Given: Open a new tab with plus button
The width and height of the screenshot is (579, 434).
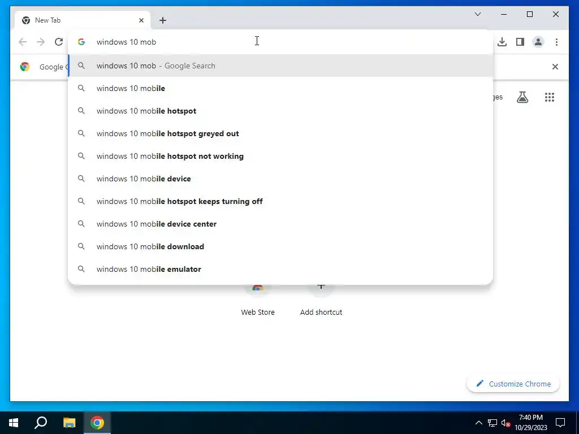Looking at the screenshot, I should pyautogui.click(x=162, y=20).
